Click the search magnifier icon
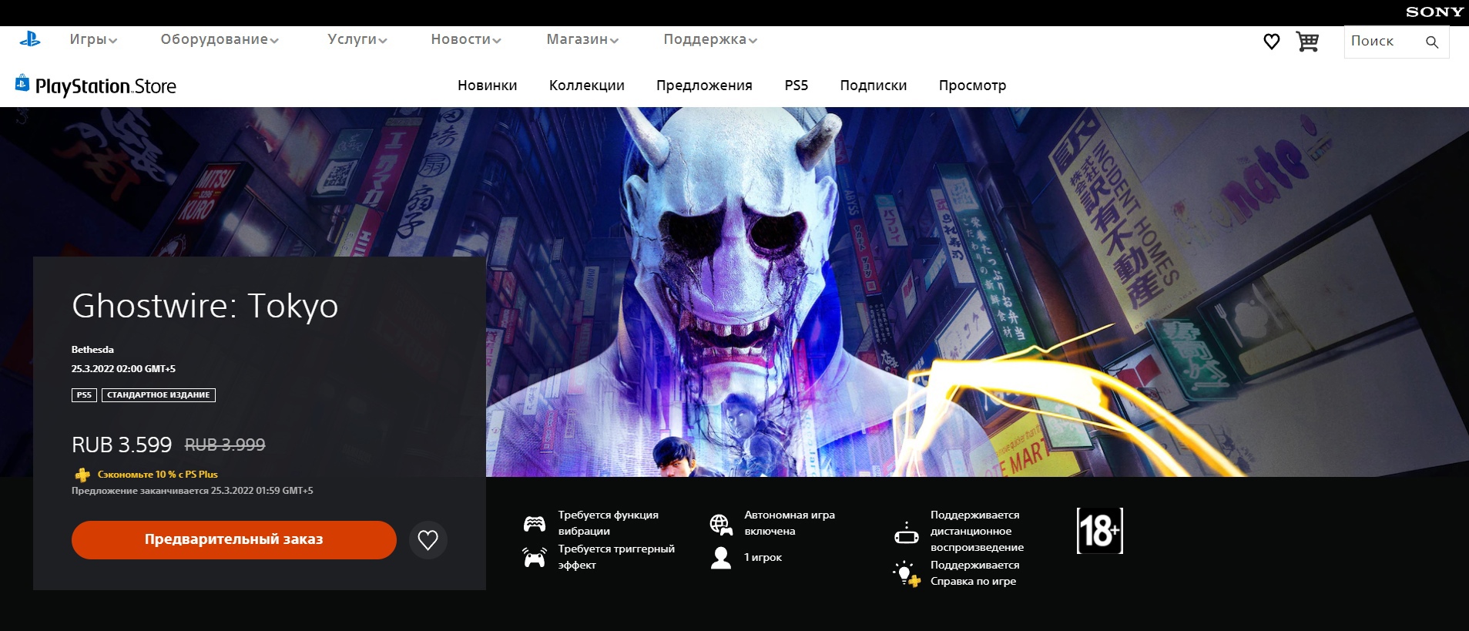 [1432, 42]
